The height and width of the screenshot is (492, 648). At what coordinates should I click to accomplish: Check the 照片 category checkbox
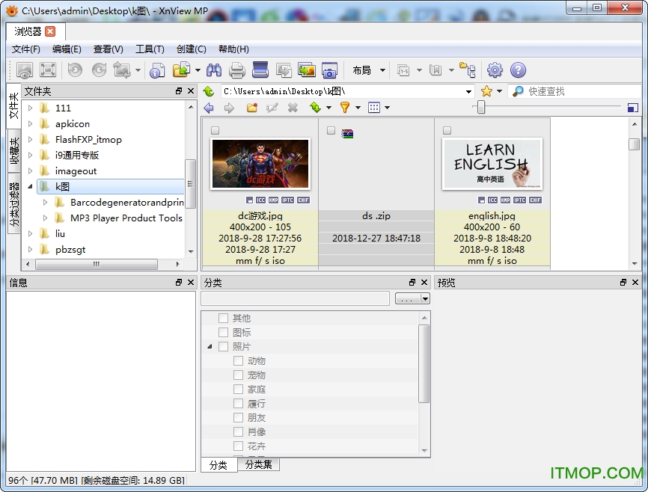[x=224, y=346]
